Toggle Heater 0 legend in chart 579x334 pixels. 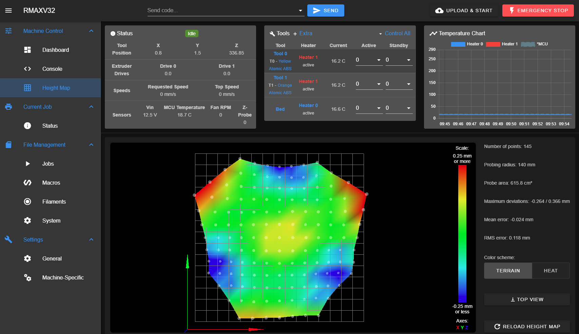click(x=467, y=44)
